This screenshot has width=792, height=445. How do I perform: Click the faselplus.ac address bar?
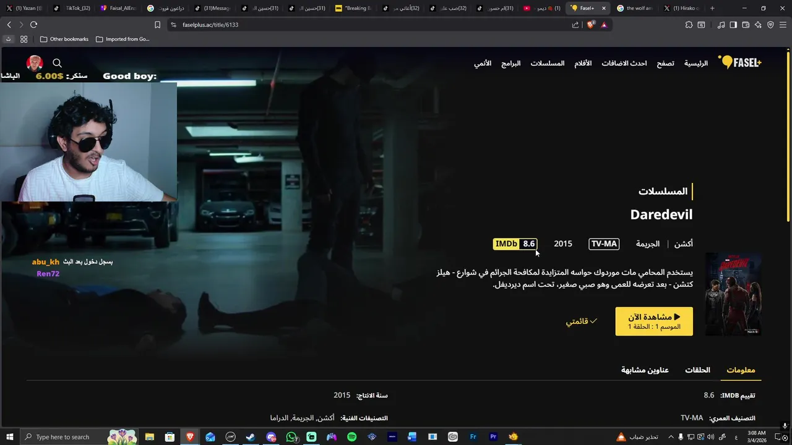pos(371,25)
